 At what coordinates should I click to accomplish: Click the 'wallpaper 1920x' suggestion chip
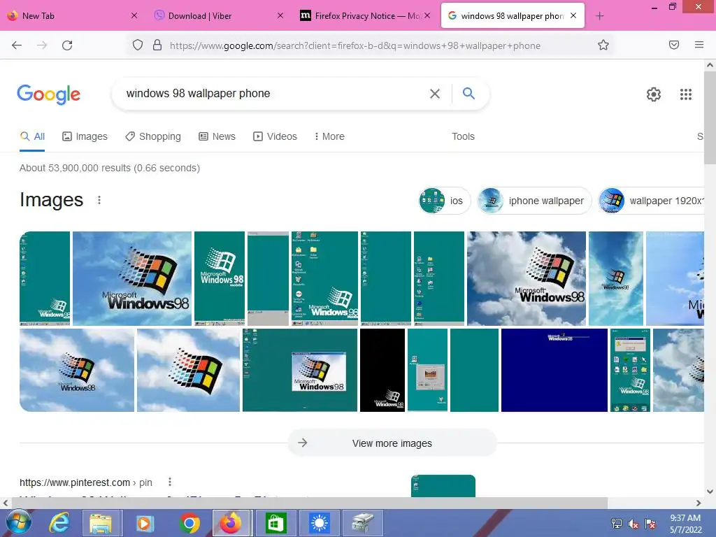pos(651,201)
